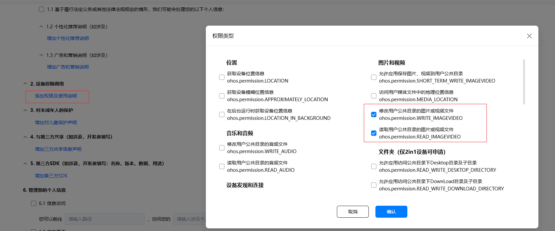Check the ohos.permission.LOCATION checkbox
The image size is (555, 231).
(222, 77)
